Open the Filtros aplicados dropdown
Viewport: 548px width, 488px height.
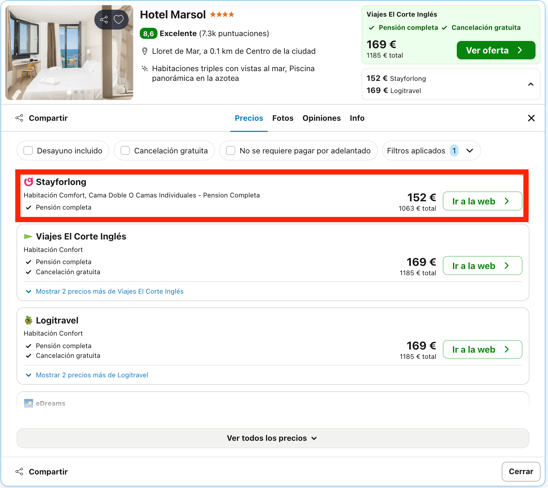[431, 151]
